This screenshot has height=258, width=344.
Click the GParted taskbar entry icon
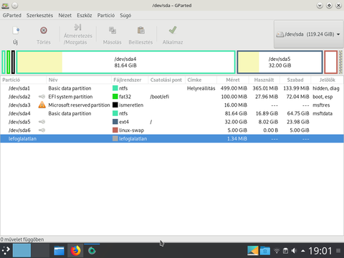point(92,251)
